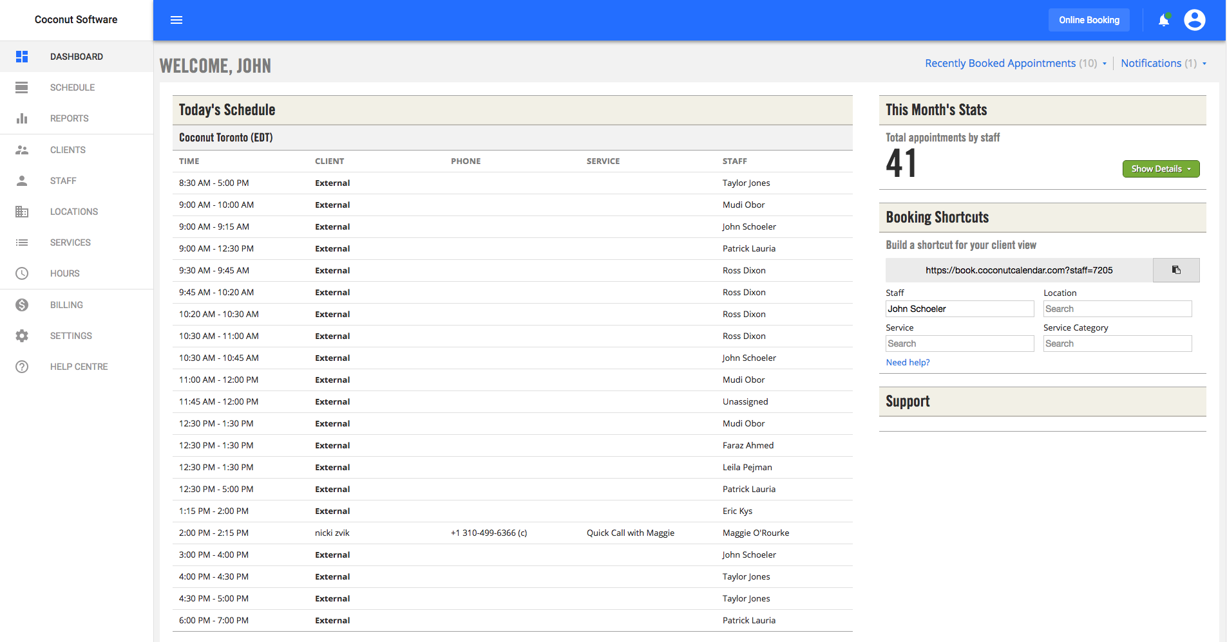Copy the booking shortcut URL
Viewport: 1227px width, 642px height.
pyautogui.click(x=1176, y=270)
